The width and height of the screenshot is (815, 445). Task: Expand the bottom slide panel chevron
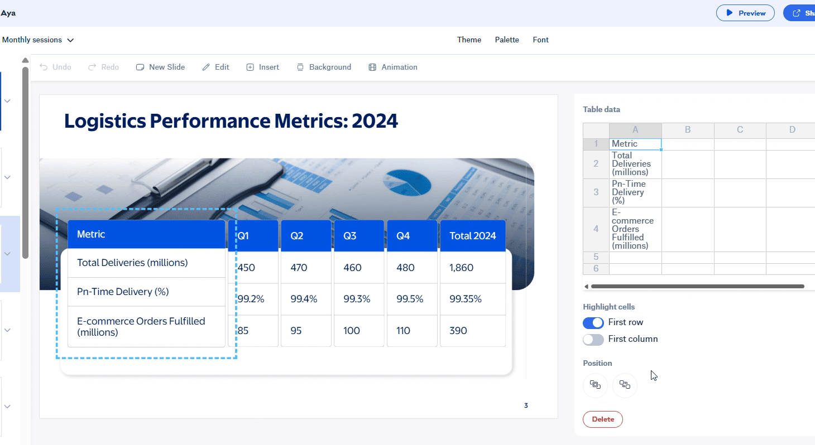tap(7, 405)
